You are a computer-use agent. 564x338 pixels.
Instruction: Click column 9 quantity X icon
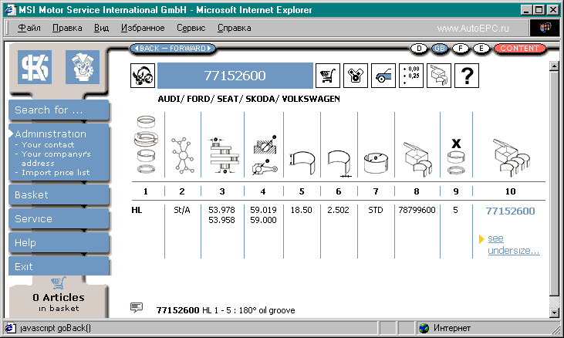pyautogui.click(x=456, y=157)
